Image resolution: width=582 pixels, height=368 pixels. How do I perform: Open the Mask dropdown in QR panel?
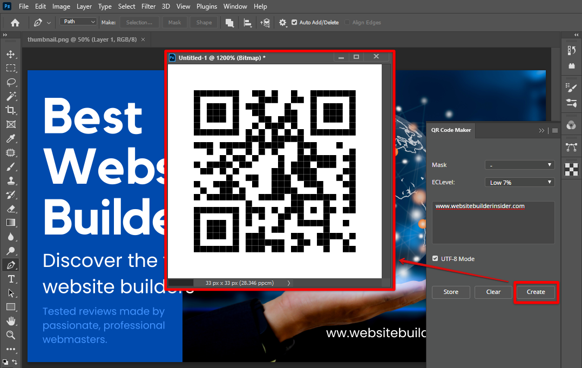click(x=519, y=165)
